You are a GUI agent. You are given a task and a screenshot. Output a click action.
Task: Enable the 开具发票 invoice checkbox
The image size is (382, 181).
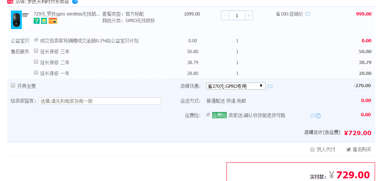13,86
